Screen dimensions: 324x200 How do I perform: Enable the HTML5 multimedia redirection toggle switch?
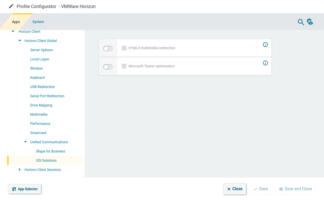[108, 49]
